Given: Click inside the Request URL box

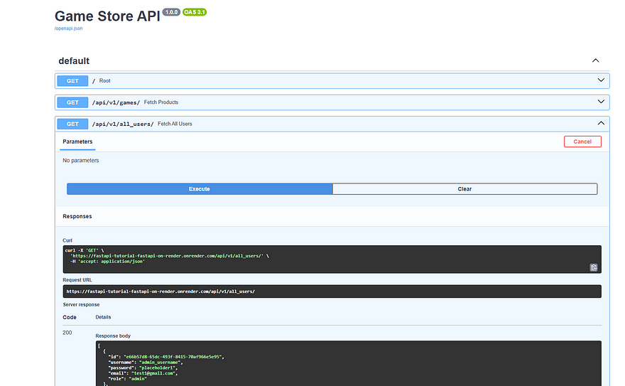Looking at the screenshot, I should pyautogui.click(x=331, y=291).
